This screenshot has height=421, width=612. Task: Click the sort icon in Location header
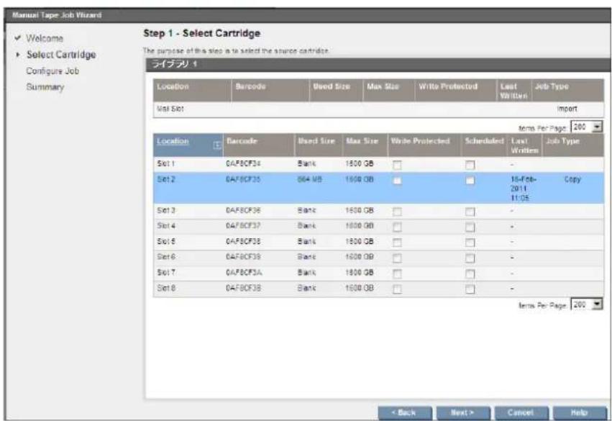pos(217,145)
